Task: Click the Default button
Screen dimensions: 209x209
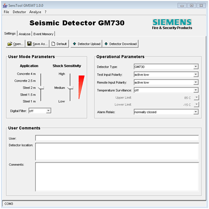Action: [59, 44]
